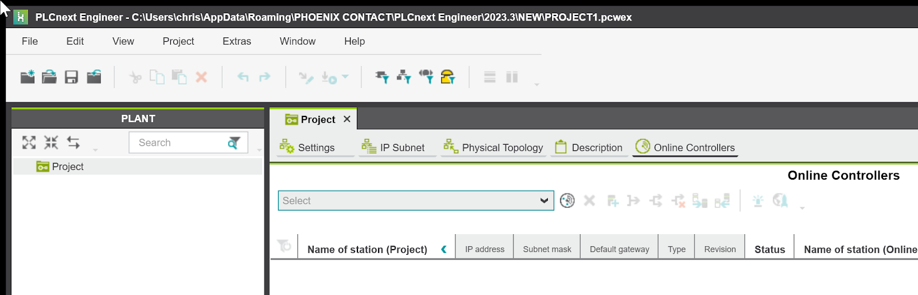This screenshot has width=918, height=295.
Task: Click the yellow safety filter icon
Action: coord(448,77)
